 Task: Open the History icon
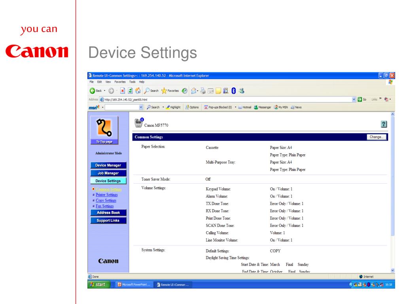184,91
